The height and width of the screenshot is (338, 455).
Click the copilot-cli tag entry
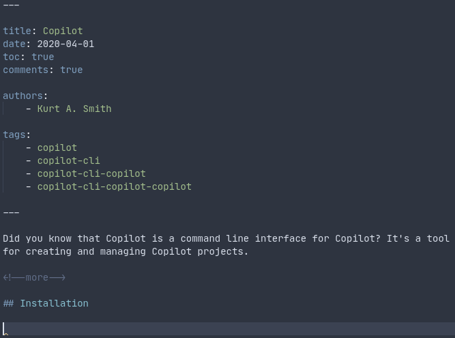click(x=68, y=160)
